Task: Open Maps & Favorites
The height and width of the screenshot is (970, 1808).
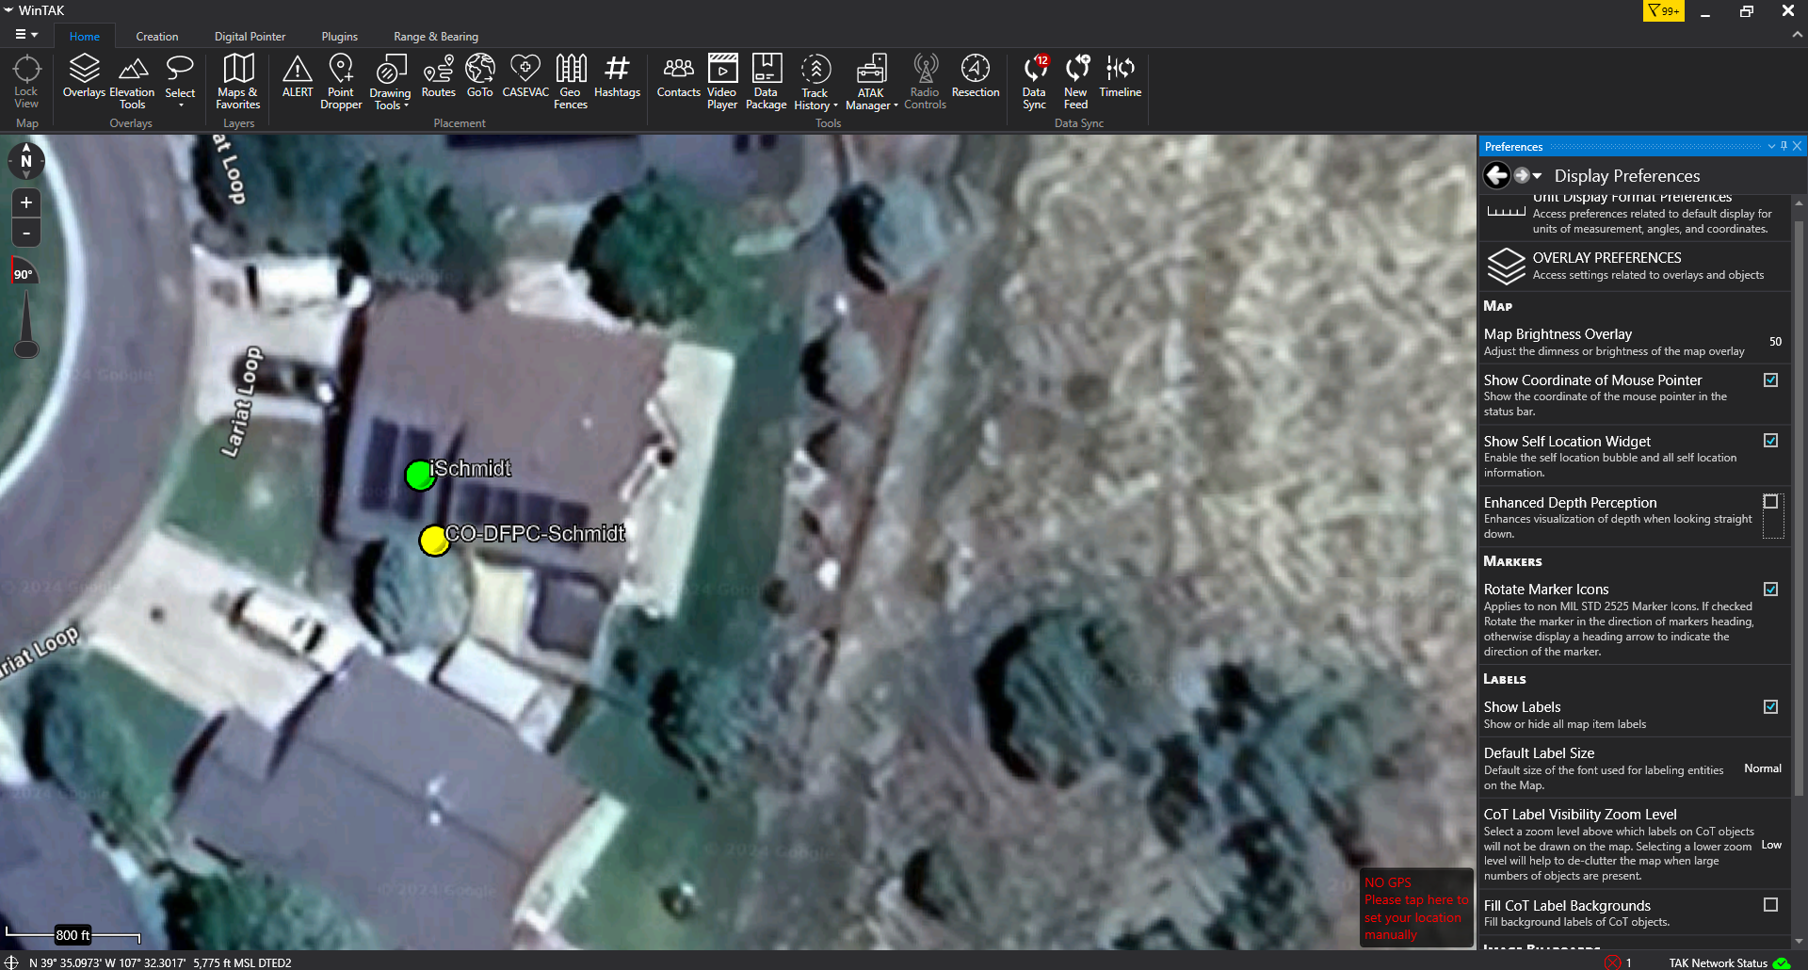Action: [237, 83]
